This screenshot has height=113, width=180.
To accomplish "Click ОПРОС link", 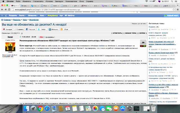I will [142, 33].
